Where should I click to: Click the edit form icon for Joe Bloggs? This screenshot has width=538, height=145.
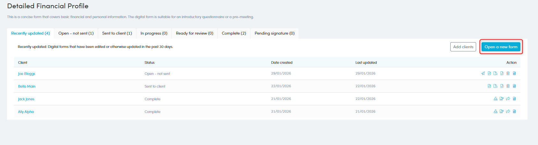489,73
